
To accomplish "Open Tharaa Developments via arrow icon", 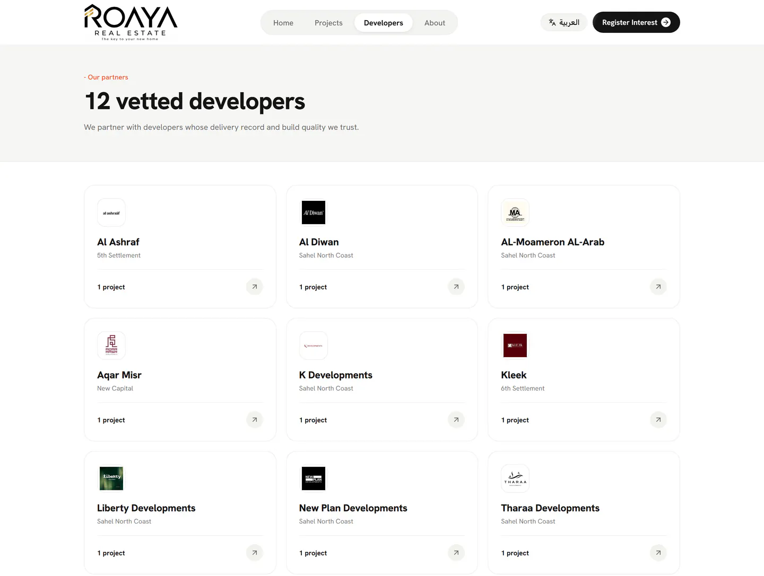I will [658, 553].
